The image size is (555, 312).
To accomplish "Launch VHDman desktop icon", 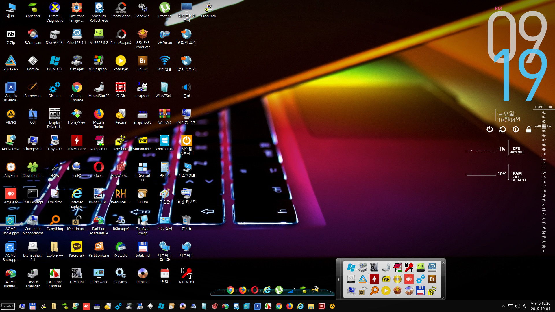I will coord(164,37).
